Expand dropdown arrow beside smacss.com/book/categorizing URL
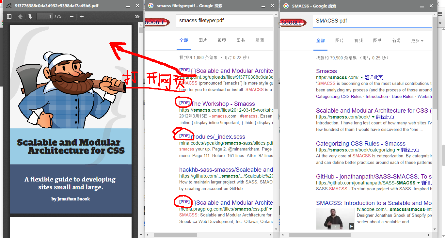The width and height of the screenshot is (445, 238). [x=398, y=150]
